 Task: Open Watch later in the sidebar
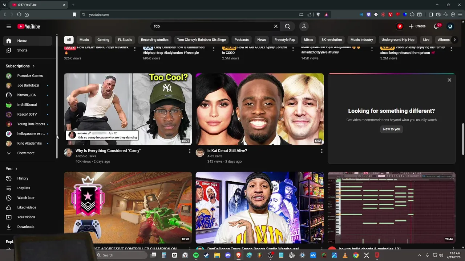pos(28,198)
